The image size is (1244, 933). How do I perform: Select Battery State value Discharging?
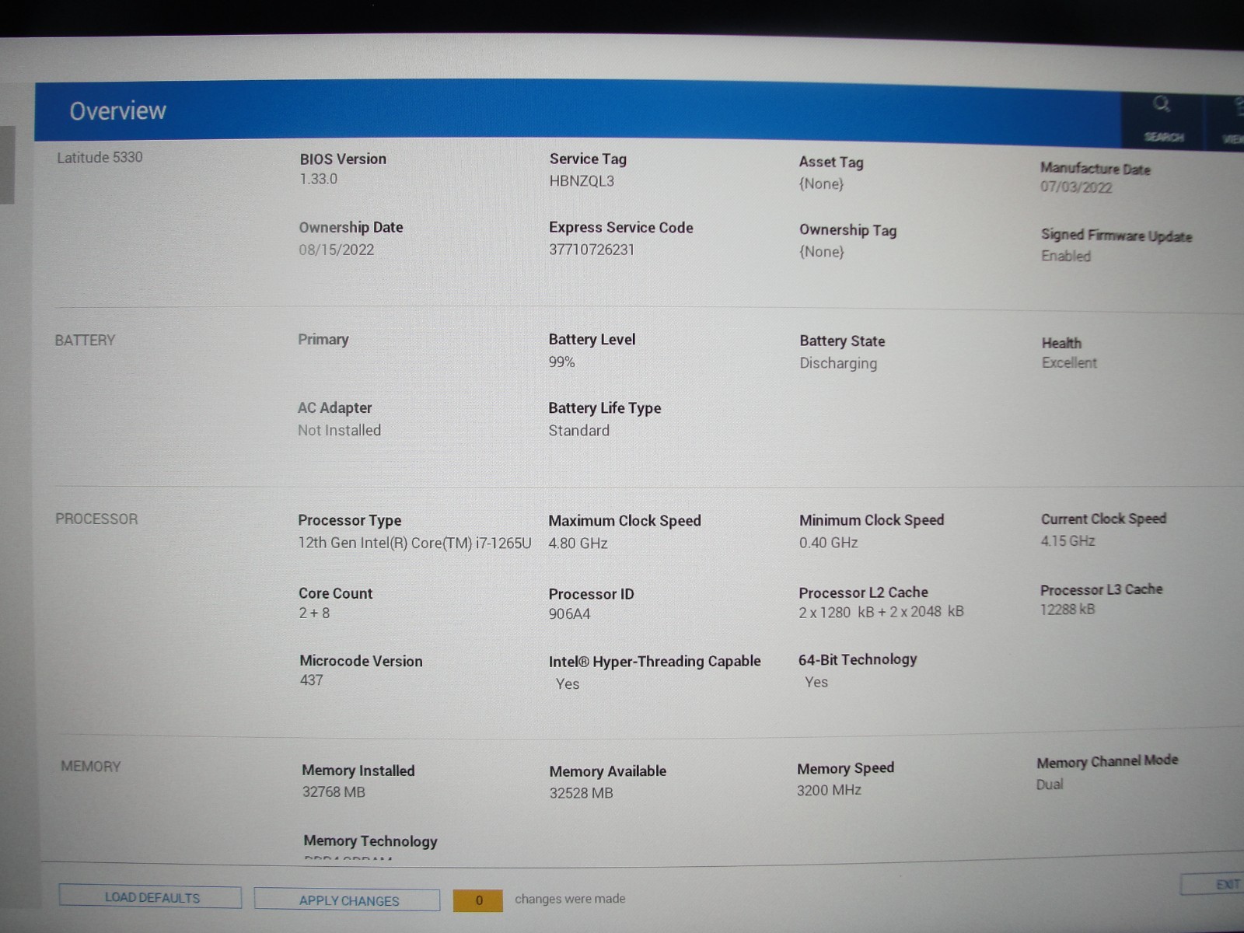[838, 363]
